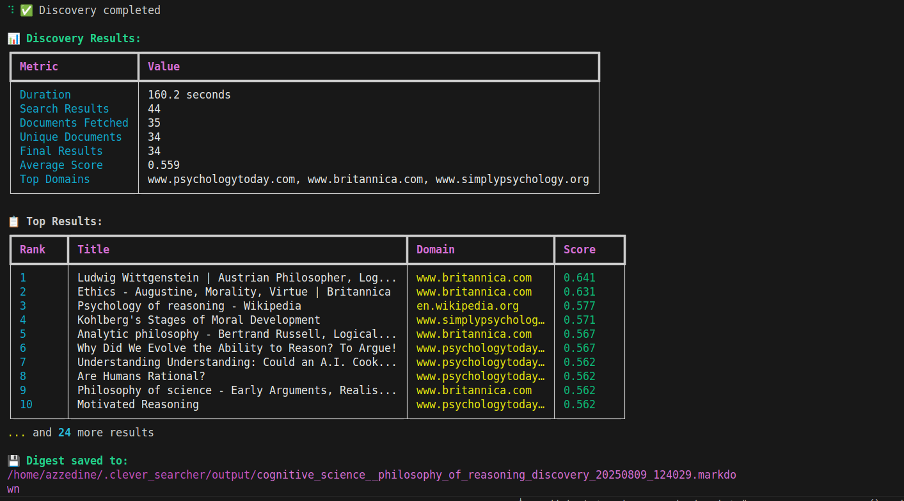Click the green checkmark emoji beside Discovery completed
Viewport: 904px width, 501px height.
(x=26, y=10)
